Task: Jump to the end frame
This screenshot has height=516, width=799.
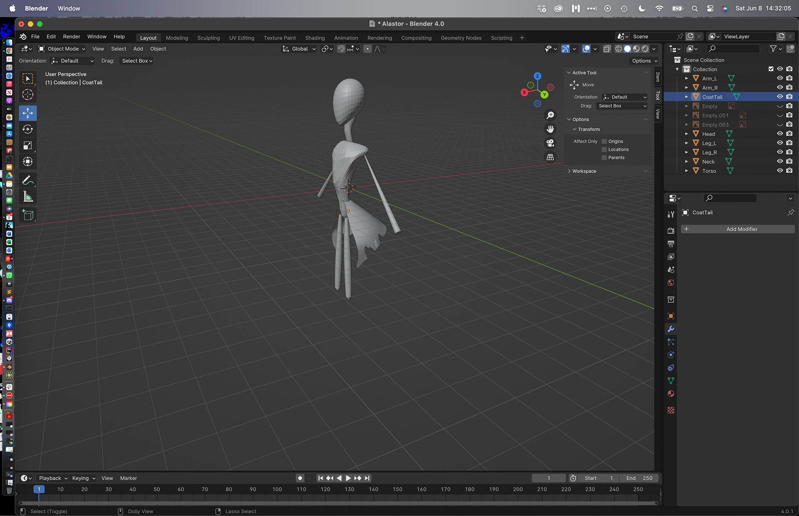Action: click(367, 478)
